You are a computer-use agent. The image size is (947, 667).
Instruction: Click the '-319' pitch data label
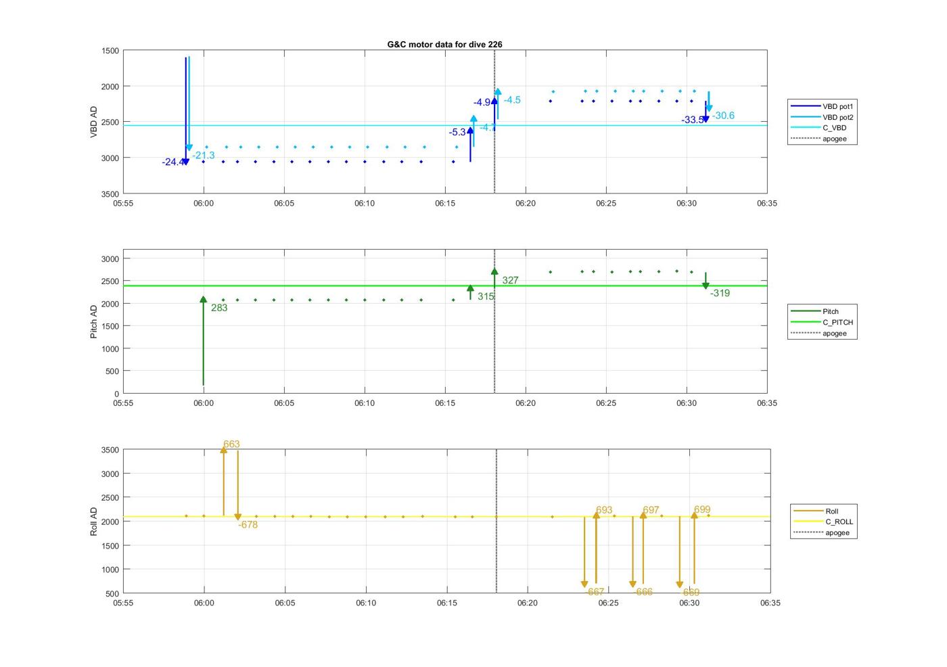[x=720, y=294]
